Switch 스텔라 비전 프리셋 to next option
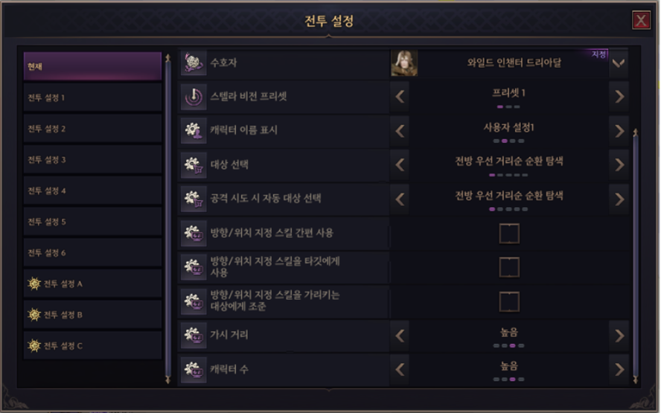The image size is (661, 413). [x=619, y=96]
